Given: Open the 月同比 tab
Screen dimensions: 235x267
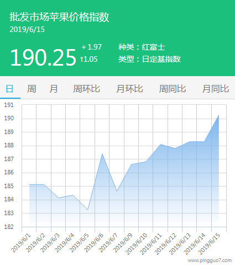Looking at the screenshot, I should [x=216, y=89].
